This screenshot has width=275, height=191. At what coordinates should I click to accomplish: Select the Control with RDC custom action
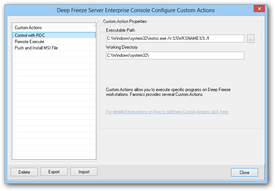(x=54, y=35)
